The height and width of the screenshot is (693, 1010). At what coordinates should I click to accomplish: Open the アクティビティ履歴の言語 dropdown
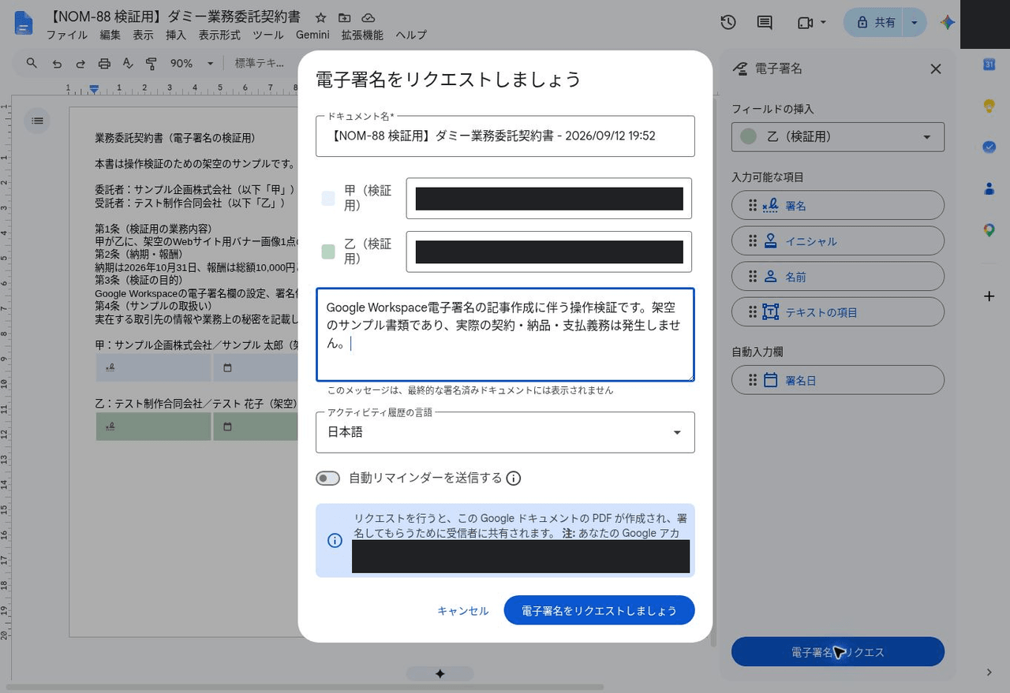pyautogui.click(x=505, y=432)
